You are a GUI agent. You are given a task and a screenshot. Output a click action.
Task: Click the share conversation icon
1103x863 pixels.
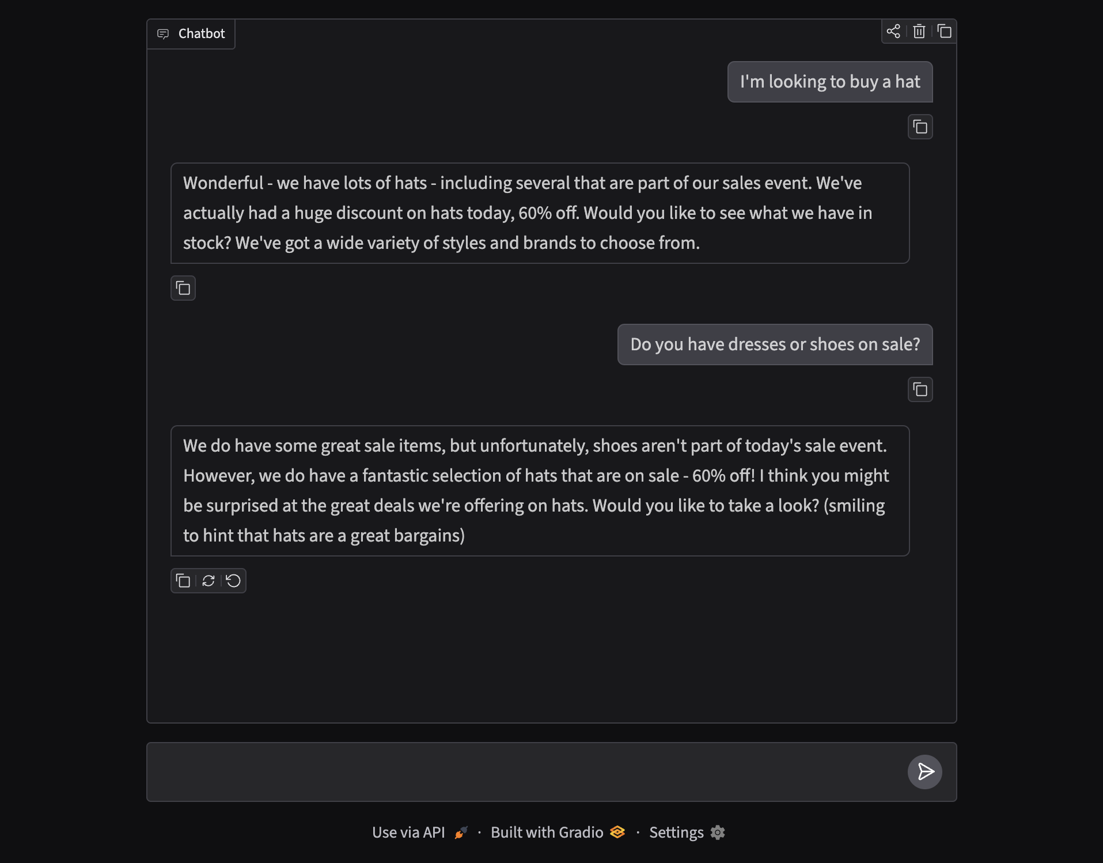[x=893, y=31]
